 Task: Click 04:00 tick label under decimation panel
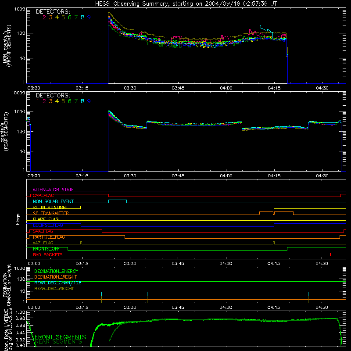coord(226,308)
